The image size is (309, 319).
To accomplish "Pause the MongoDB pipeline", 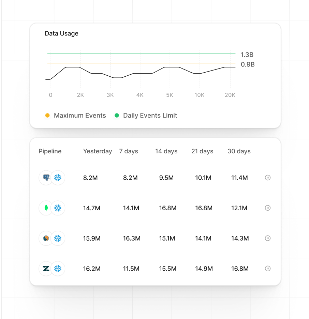I will click(x=268, y=208).
